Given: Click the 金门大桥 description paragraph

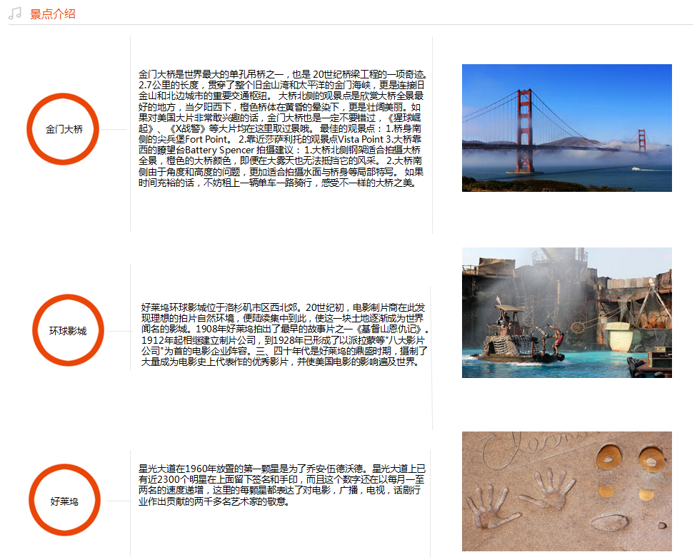Looking at the screenshot, I should 281,128.
